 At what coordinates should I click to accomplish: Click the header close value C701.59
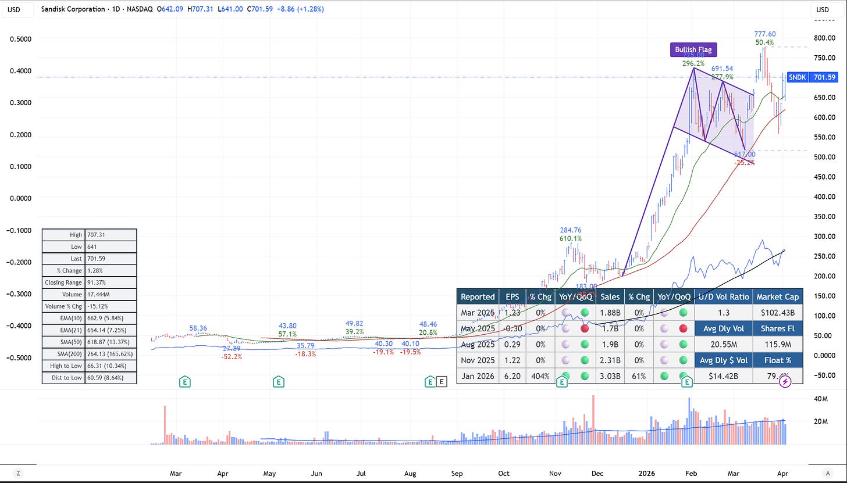click(x=261, y=9)
